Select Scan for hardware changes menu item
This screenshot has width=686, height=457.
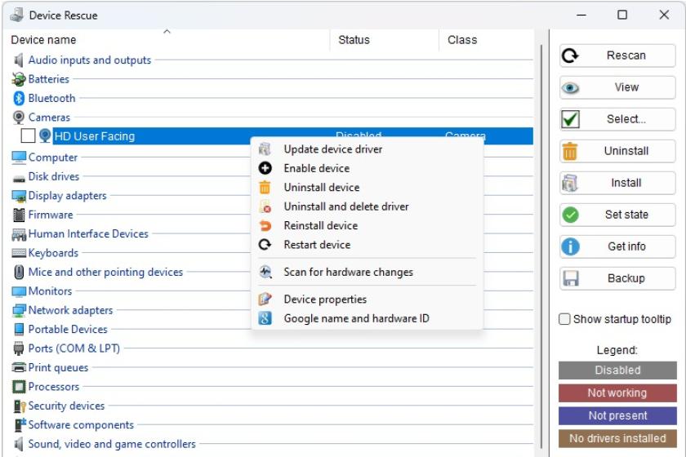[367, 272]
